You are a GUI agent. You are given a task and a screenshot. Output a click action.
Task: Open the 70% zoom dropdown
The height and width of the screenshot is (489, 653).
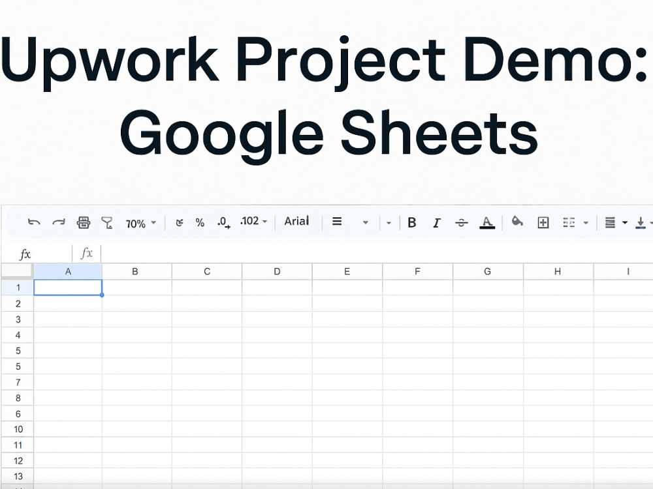(141, 224)
